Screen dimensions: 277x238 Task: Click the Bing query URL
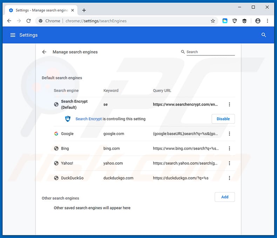click(186, 149)
